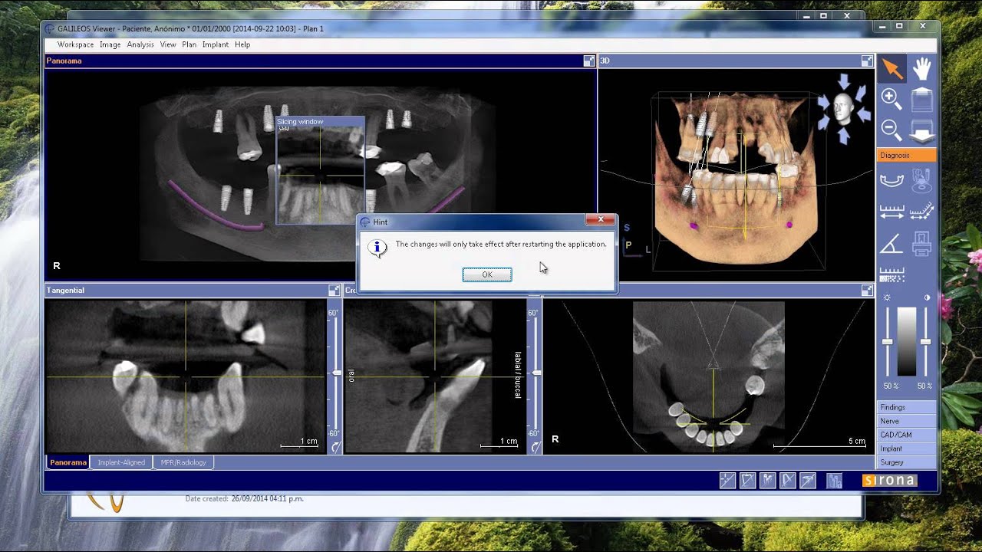Collapse the Diagnosis section header

point(907,156)
